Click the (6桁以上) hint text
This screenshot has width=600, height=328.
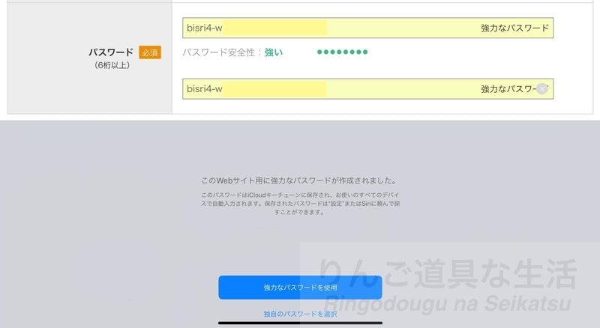coord(112,65)
